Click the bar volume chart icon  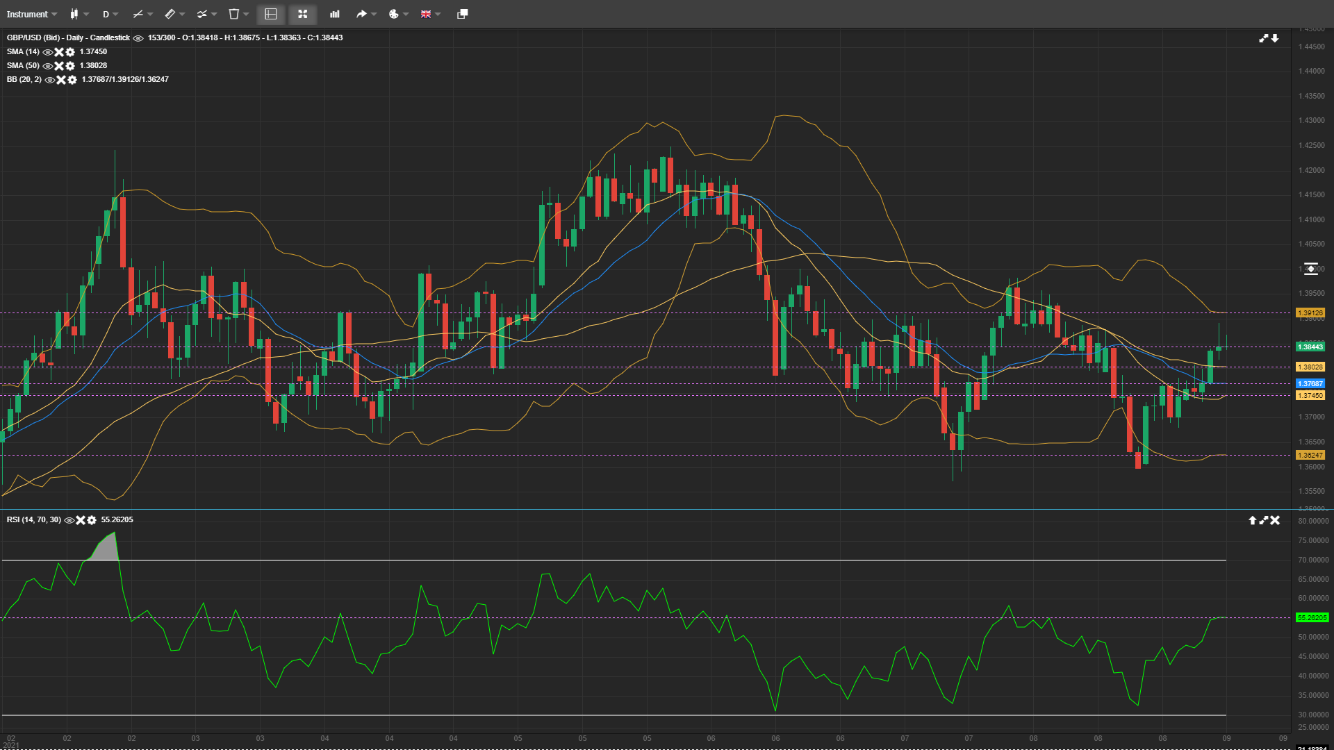pyautogui.click(x=335, y=14)
